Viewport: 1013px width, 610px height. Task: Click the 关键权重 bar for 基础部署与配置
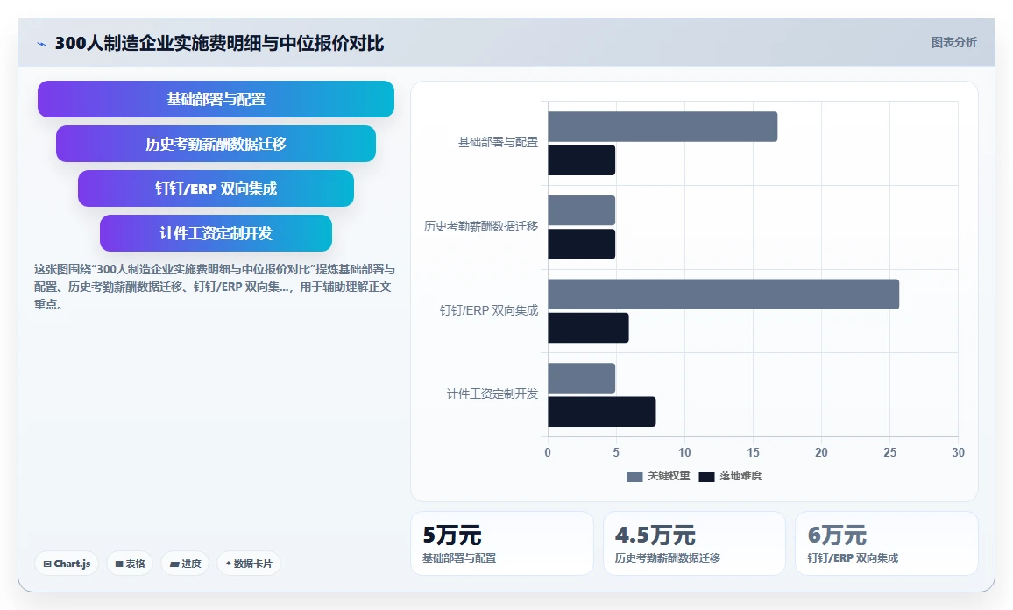662,127
